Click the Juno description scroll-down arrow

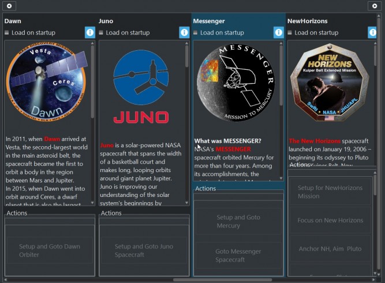(x=186, y=203)
